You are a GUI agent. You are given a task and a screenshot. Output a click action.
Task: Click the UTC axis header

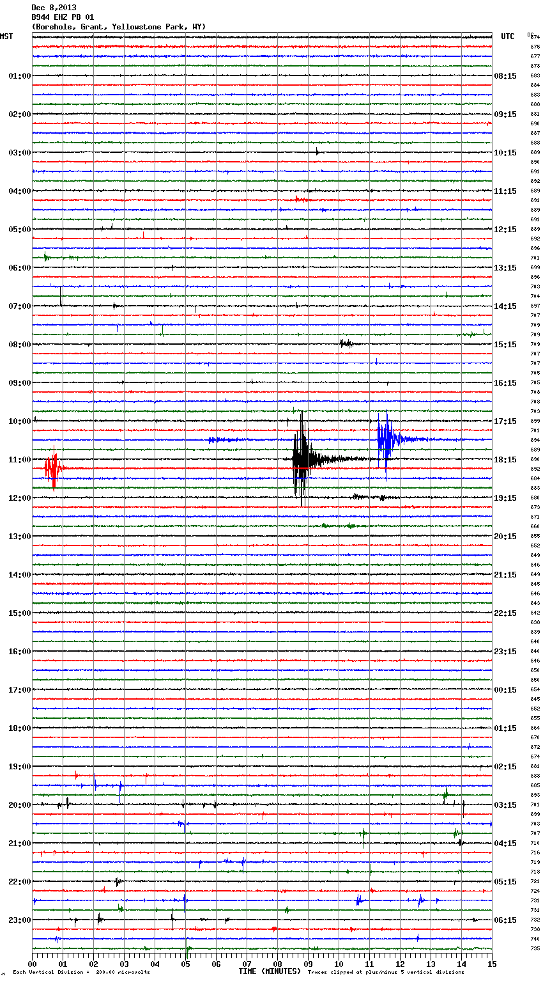click(508, 36)
